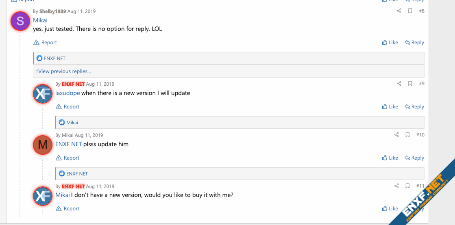Click the share icon on post #9
The width and height of the screenshot is (455, 225).
[399, 84]
